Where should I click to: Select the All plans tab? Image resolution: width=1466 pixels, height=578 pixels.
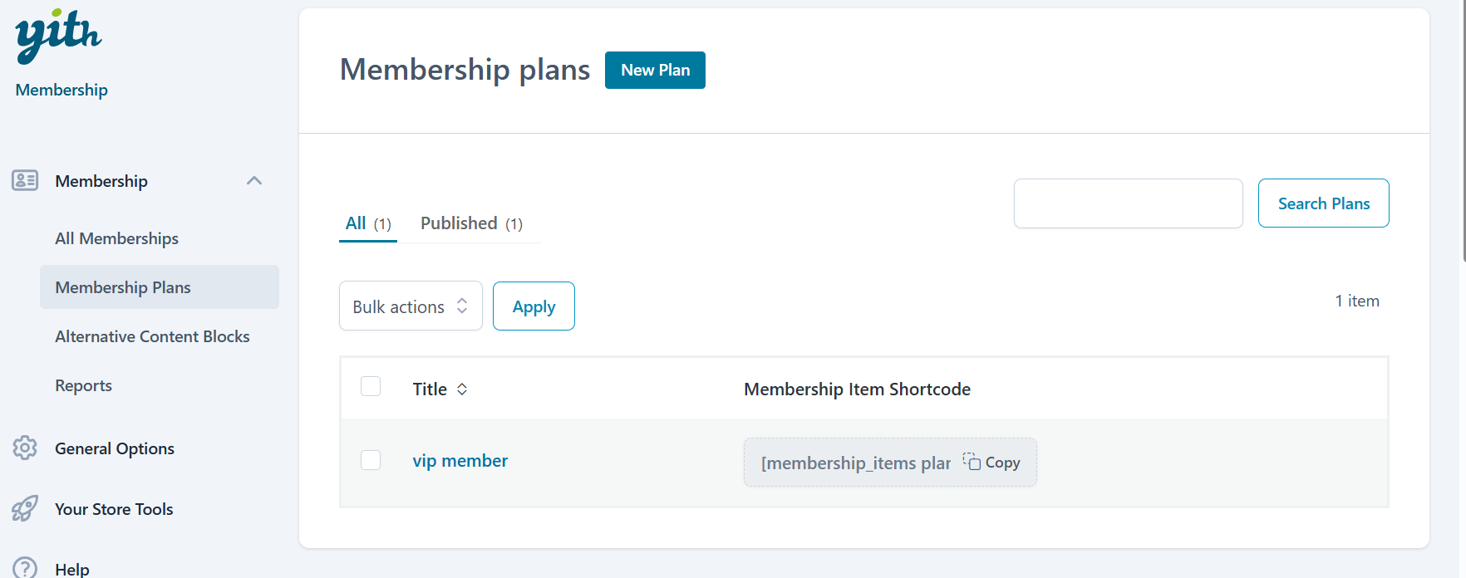pos(367,223)
